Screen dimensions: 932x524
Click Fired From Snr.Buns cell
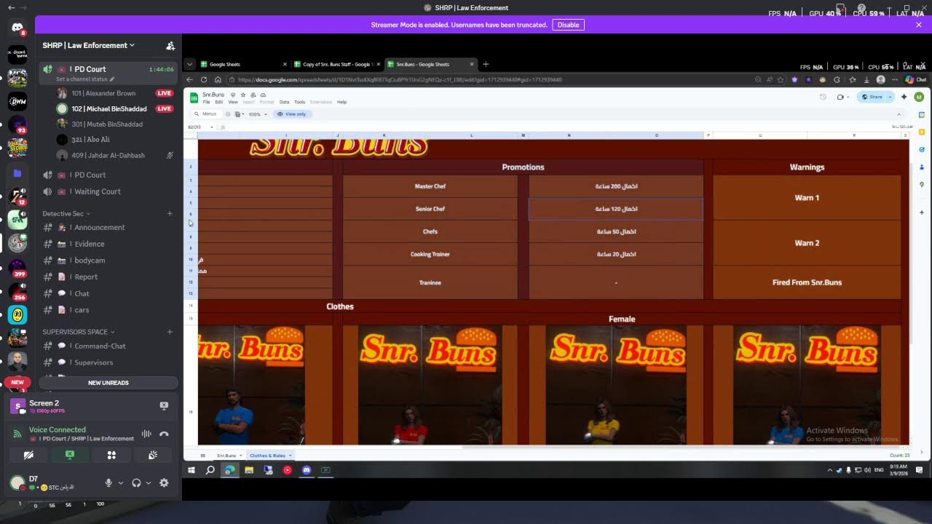[807, 282]
